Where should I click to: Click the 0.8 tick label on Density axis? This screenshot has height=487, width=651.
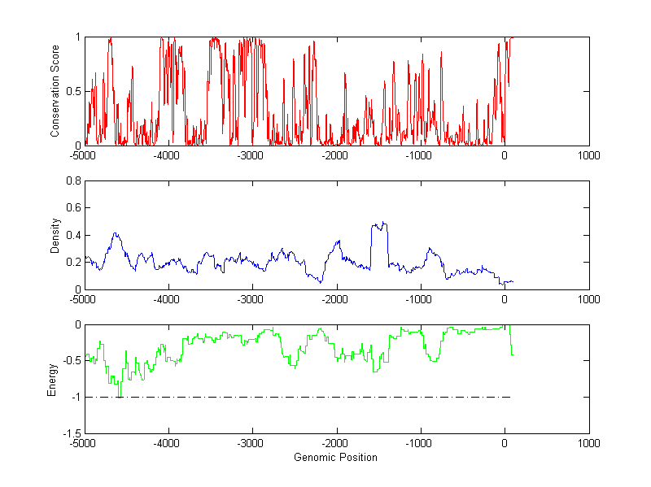(x=72, y=181)
